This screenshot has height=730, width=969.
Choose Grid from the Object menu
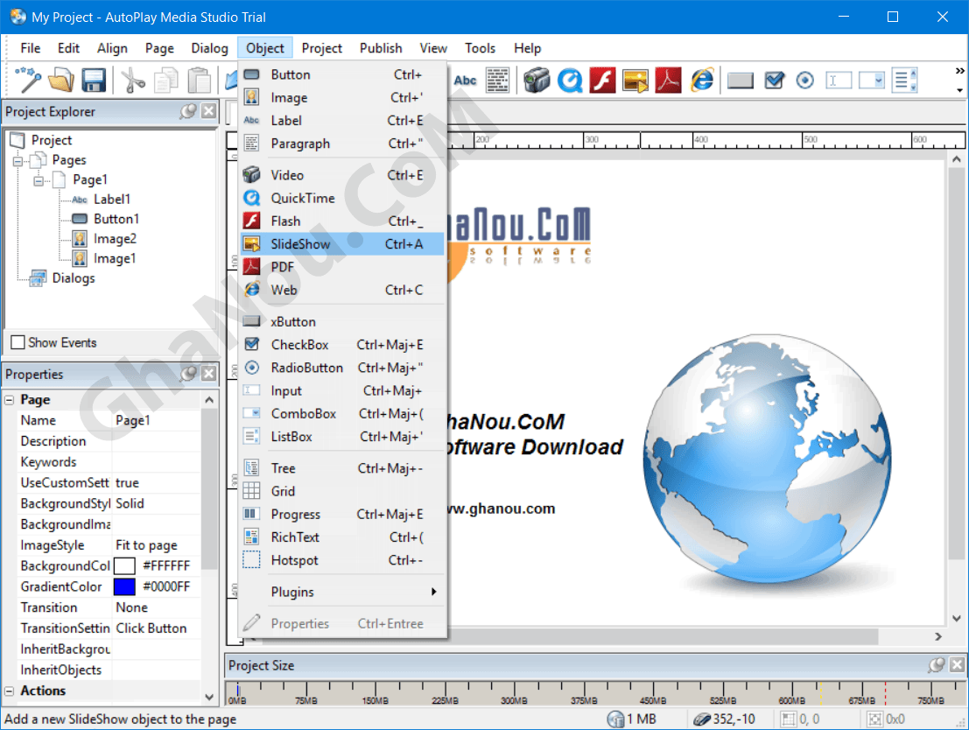[x=342, y=491]
